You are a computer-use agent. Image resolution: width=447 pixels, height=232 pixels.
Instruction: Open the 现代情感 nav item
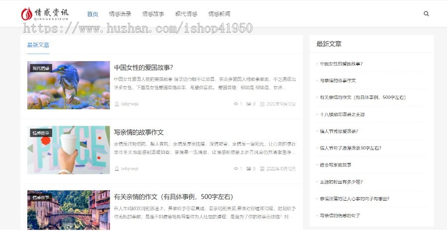(186, 14)
